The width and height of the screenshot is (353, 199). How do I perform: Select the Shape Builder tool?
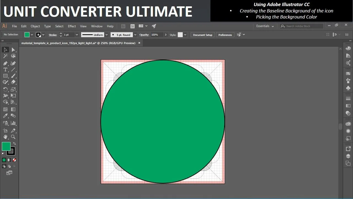pos(5,102)
